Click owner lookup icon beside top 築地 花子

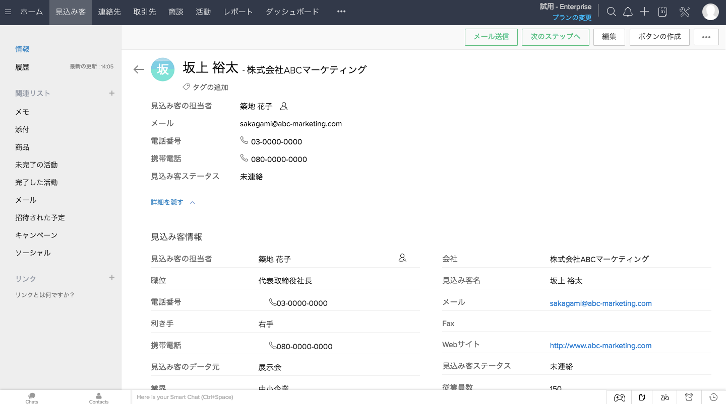click(x=284, y=106)
